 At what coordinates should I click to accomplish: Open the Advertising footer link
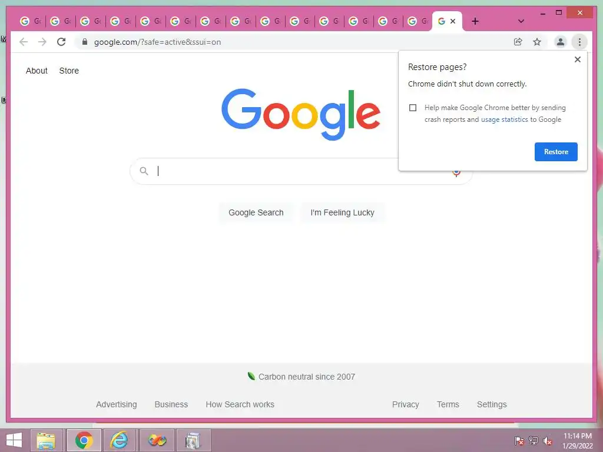click(x=117, y=404)
